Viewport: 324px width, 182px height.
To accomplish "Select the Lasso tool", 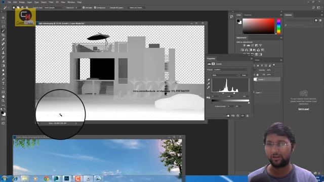I will (x=3, y=26).
